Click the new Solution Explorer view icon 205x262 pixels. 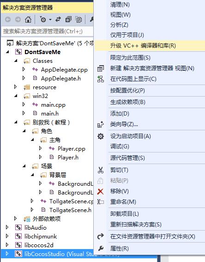tap(101, 68)
